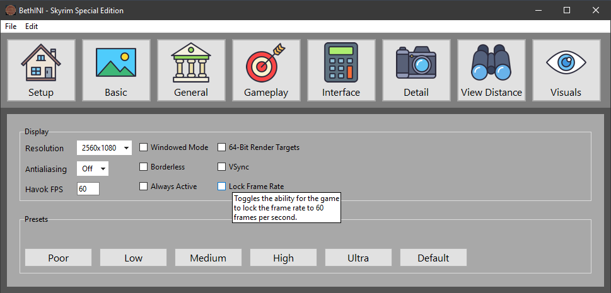Enable the Windowed Mode checkbox
The image size is (611, 293).
click(143, 147)
